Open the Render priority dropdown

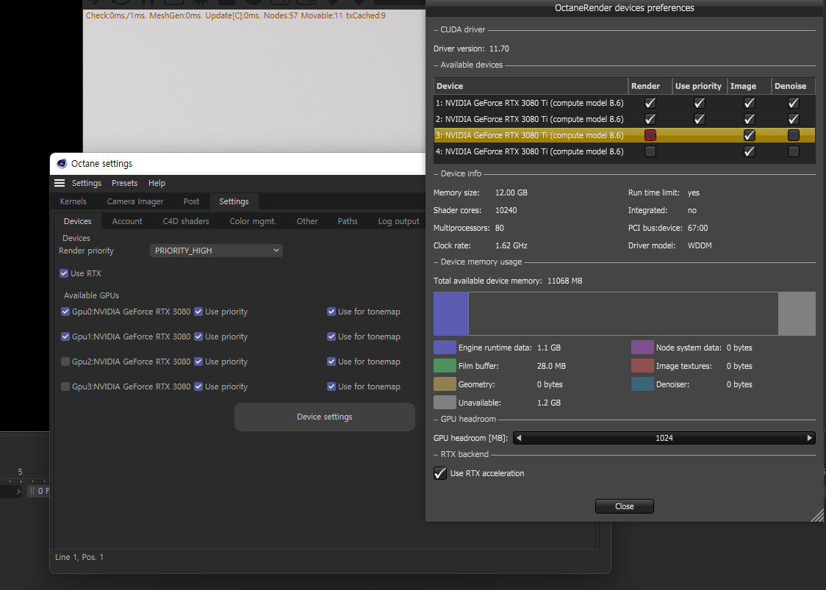(217, 251)
